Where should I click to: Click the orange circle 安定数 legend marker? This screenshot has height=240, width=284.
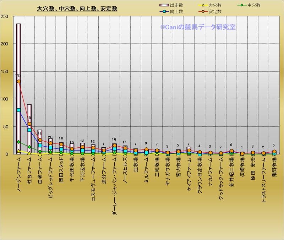click(203, 12)
